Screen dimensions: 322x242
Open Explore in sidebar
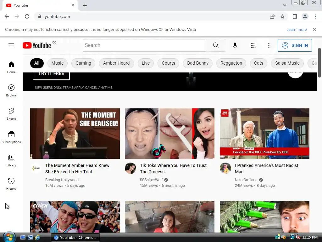point(11,91)
